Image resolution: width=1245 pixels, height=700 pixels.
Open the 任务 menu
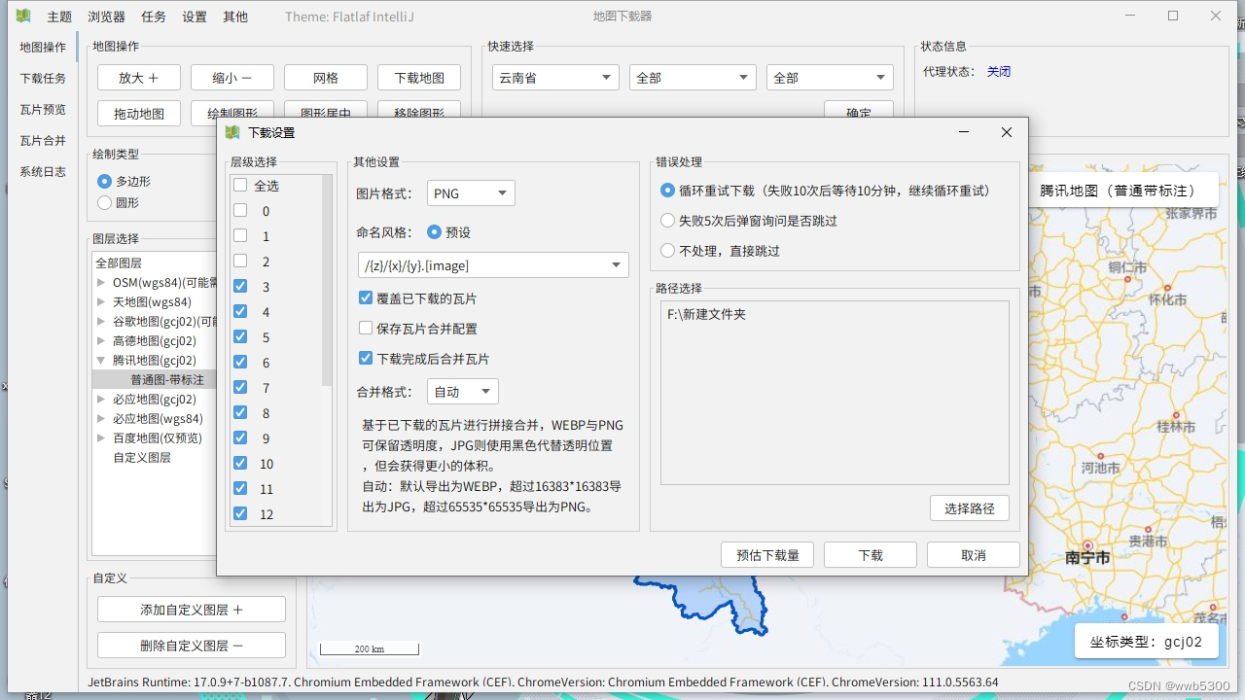[154, 17]
